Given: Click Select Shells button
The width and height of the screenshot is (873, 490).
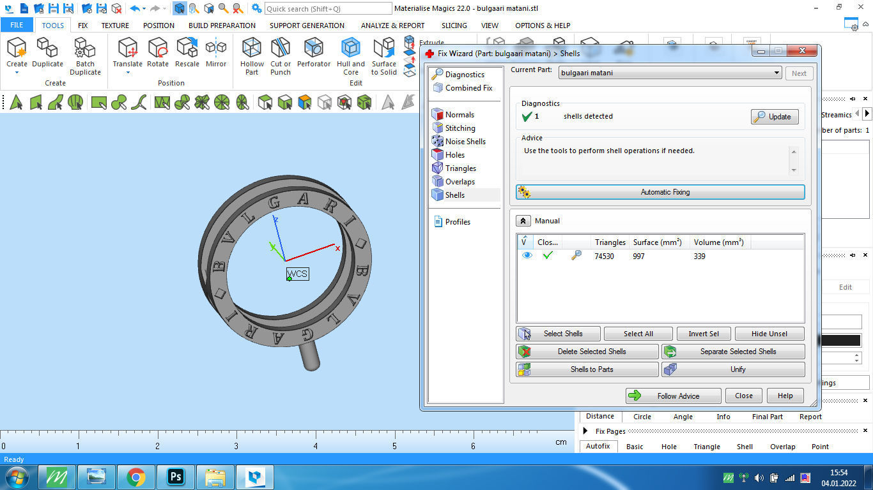Looking at the screenshot, I should [x=559, y=334].
